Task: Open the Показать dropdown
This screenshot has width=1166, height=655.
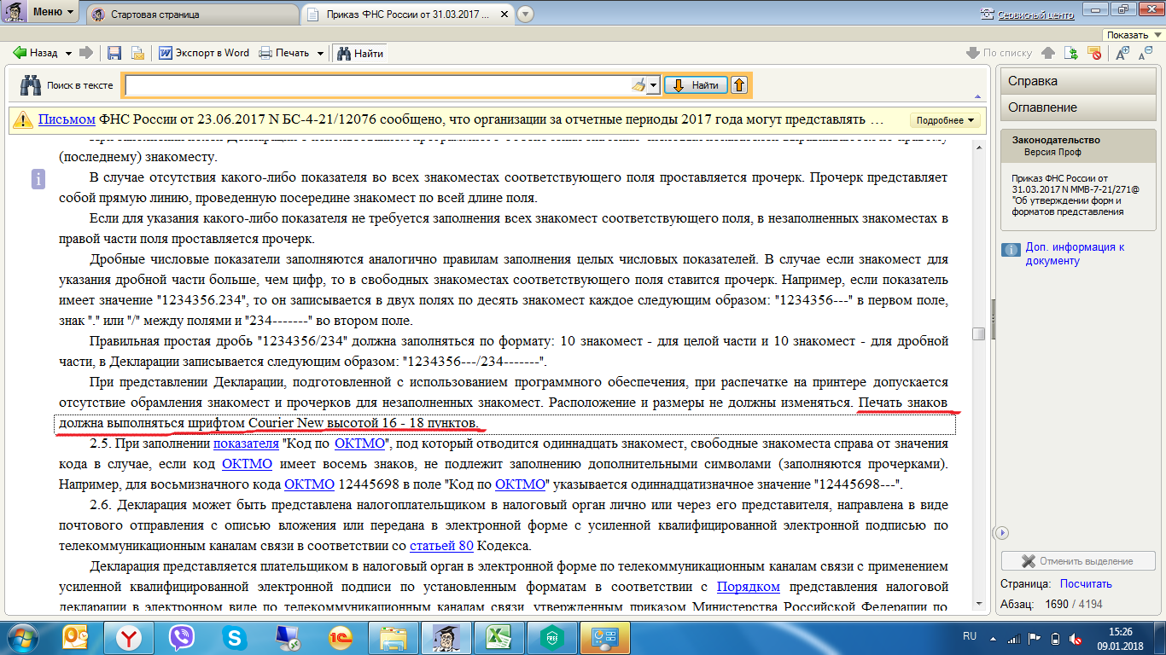Action: coord(1133,35)
